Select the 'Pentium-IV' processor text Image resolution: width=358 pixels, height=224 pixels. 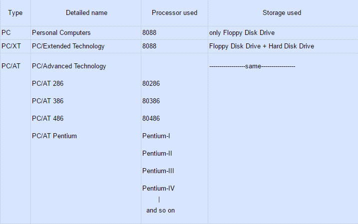pos(158,189)
